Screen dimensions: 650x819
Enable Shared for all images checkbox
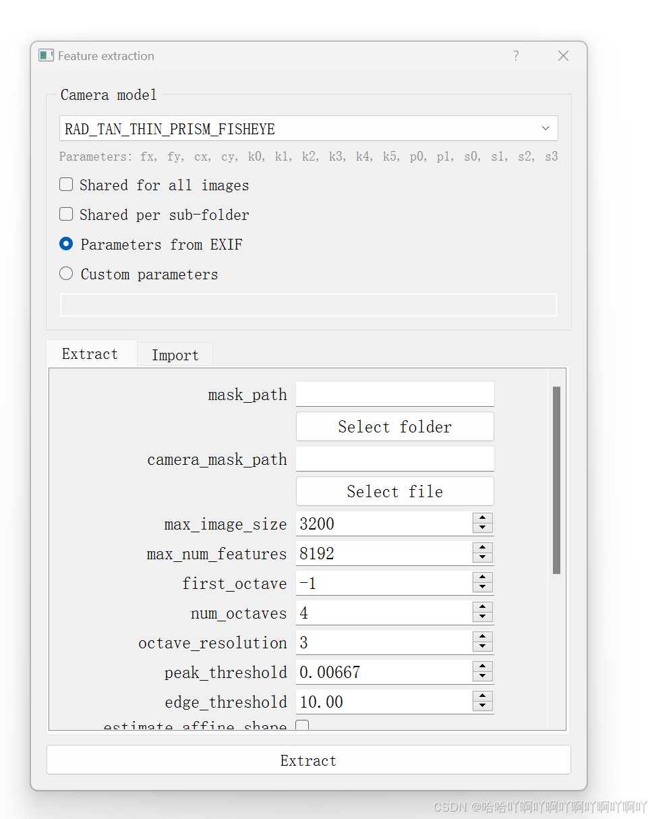(66, 184)
